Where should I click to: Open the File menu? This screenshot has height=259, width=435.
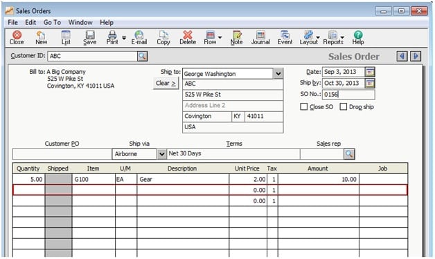12,22
